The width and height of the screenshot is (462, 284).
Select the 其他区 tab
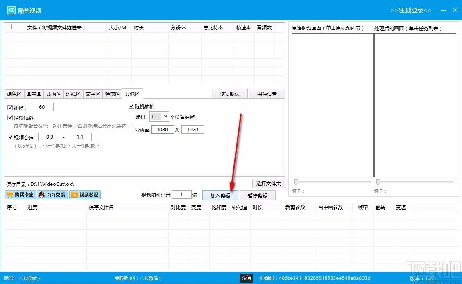[x=132, y=94]
